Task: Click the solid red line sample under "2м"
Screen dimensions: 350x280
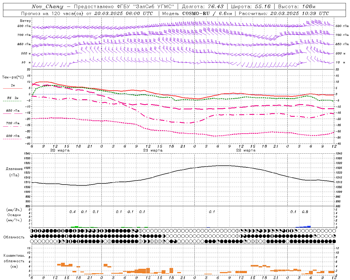Action: pyautogui.click(x=13, y=88)
